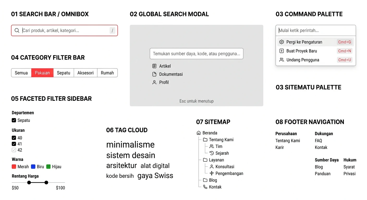This screenshot has height=200, width=367.
Task: Focus the Temukan sumber daya search field
Action: [x=197, y=54]
